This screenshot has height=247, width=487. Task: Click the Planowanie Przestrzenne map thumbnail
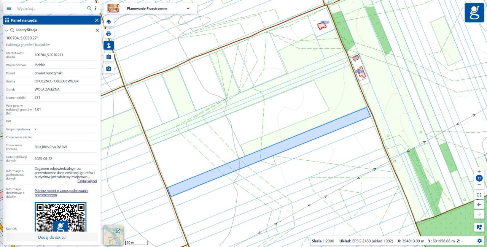click(113, 8)
